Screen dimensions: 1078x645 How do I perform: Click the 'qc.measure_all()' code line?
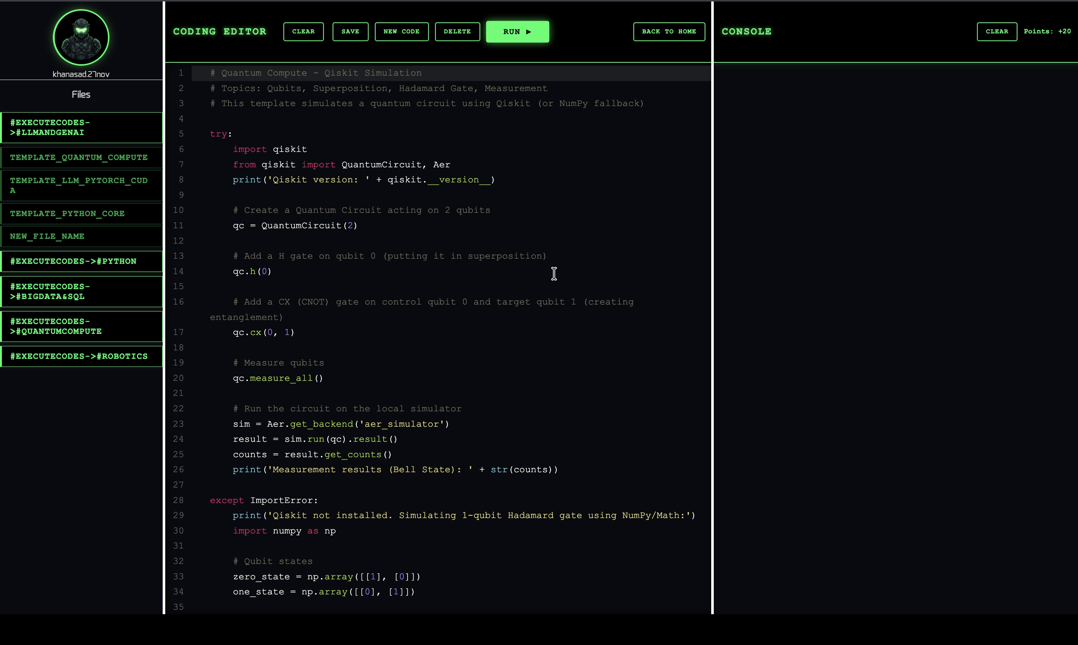coord(278,378)
